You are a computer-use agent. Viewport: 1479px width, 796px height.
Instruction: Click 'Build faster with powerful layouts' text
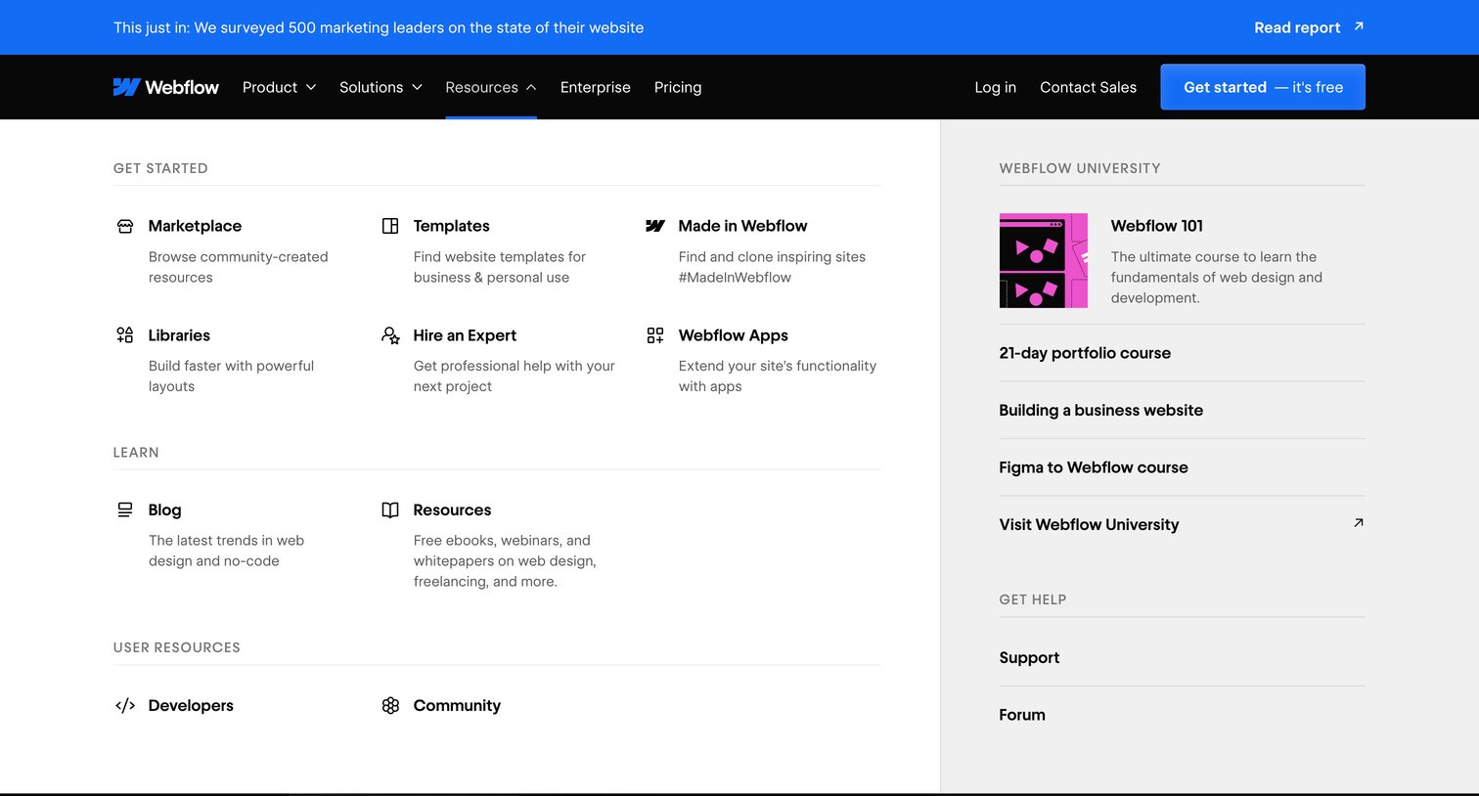(x=231, y=376)
